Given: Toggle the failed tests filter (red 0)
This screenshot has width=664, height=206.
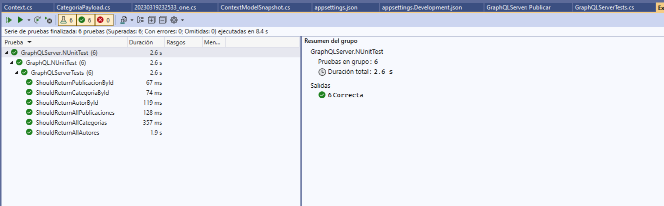Looking at the screenshot, I should [103, 20].
